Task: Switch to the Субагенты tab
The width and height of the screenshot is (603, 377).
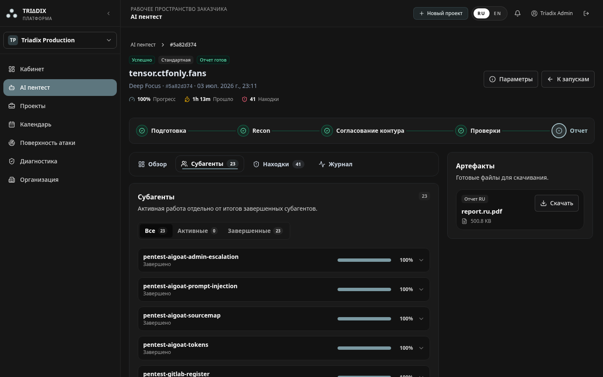Action: coord(210,164)
